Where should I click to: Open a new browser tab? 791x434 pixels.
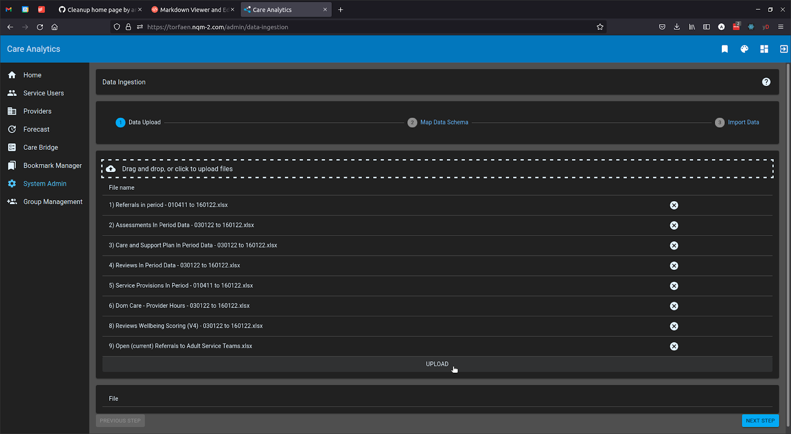point(341,10)
